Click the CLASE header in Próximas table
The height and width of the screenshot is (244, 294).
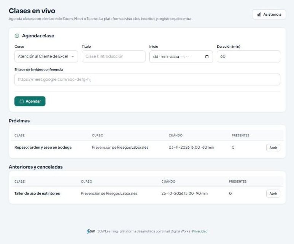pyautogui.click(x=19, y=135)
